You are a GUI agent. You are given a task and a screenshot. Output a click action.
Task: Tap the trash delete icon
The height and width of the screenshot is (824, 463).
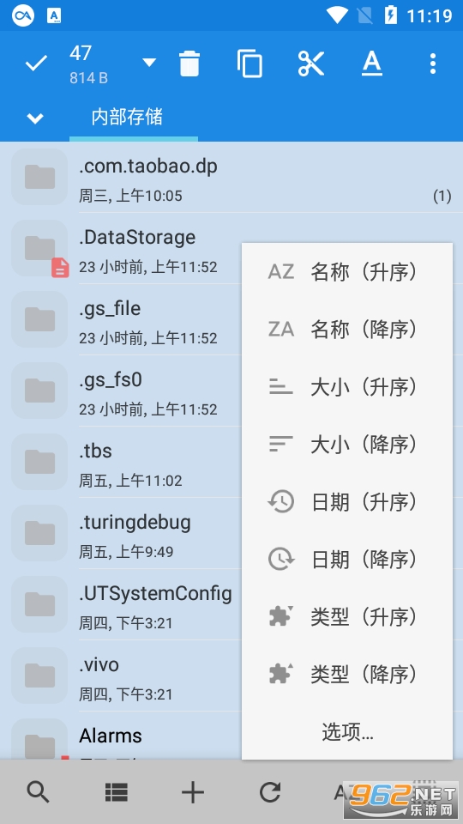[x=189, y=64]
